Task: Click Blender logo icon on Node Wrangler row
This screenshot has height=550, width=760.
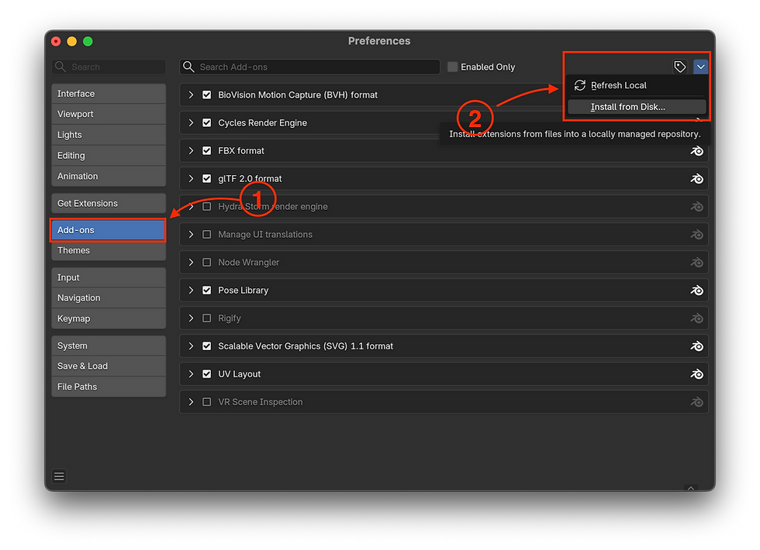Action: (696, 263)
